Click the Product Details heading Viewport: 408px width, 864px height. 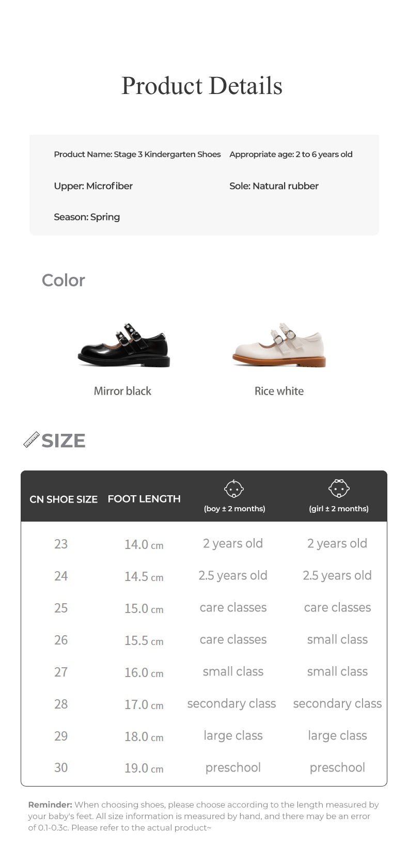click(x=202, y=86)
